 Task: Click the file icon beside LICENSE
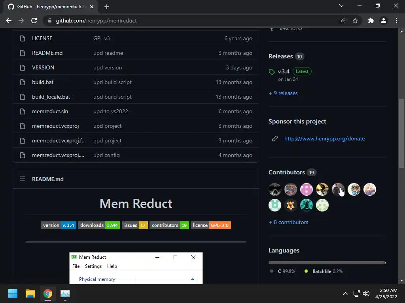point(23,38)
